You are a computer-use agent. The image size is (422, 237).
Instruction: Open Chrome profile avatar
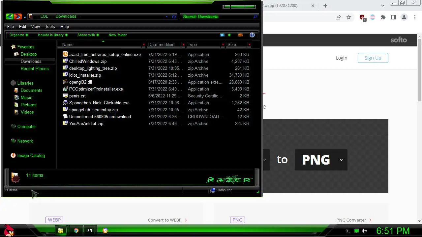(404, 17)
